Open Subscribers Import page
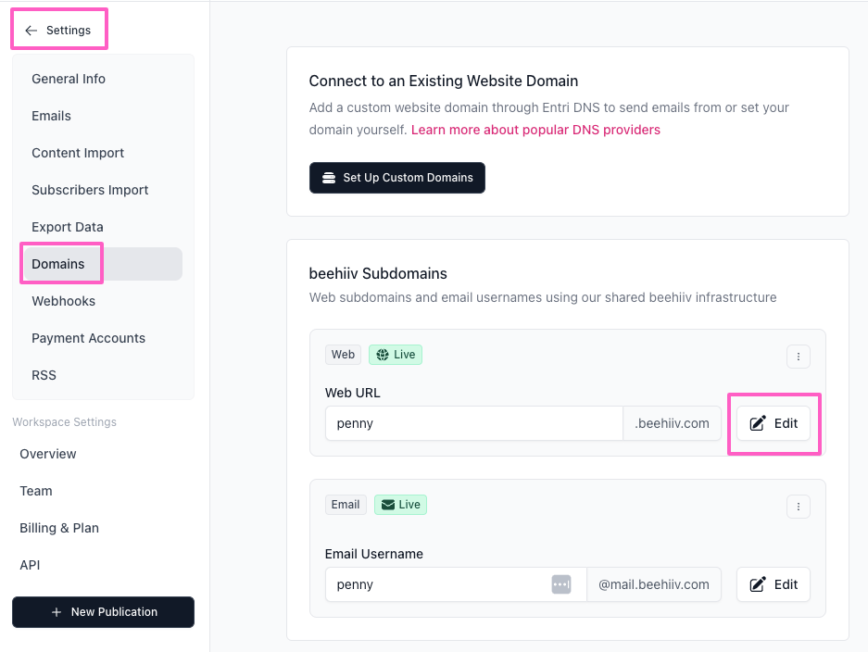 [90, 190]
